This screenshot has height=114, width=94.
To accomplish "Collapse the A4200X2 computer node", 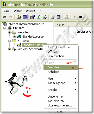I will point(4,28).
